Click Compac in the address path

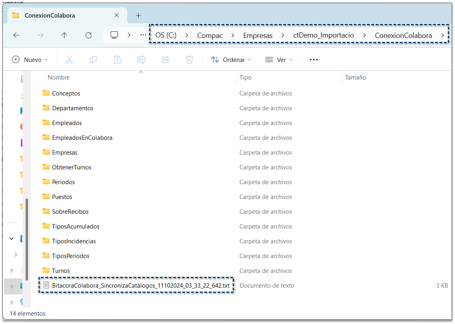(210, 36)
